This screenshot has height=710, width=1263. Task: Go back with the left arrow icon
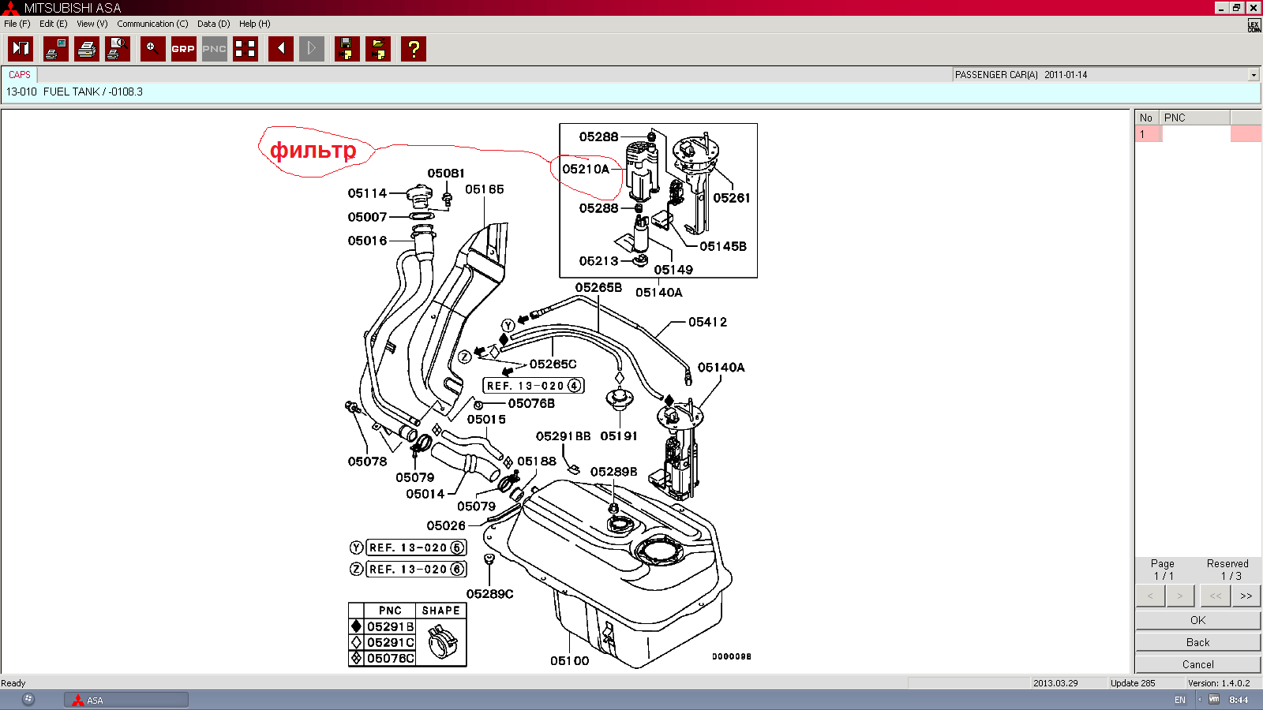(x=281, y=49)
